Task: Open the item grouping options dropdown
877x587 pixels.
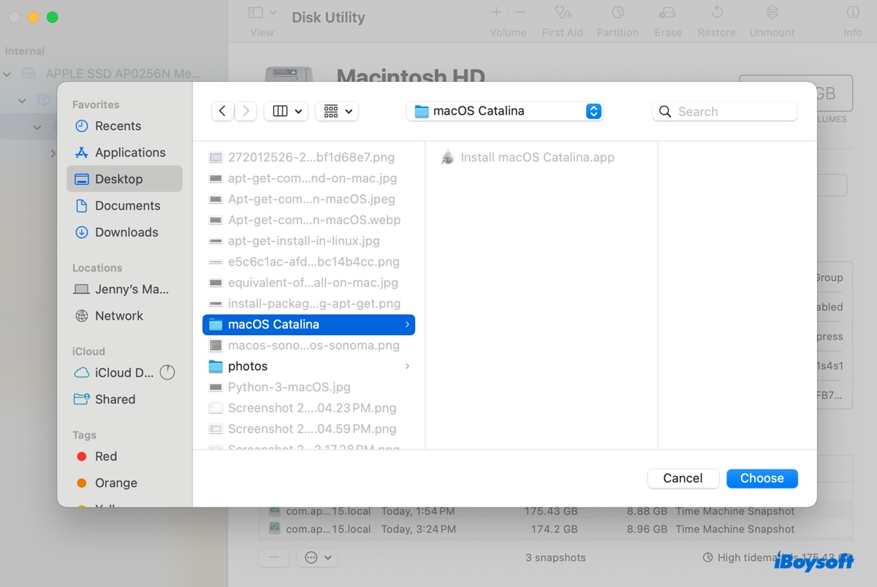Action: [337, 111]
